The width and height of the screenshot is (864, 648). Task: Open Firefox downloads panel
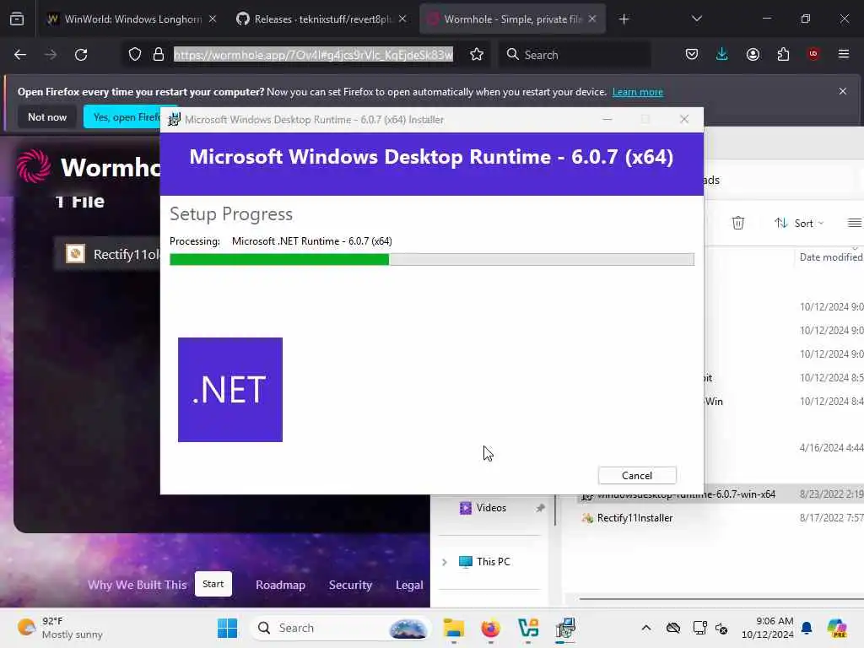pos(722,55)
